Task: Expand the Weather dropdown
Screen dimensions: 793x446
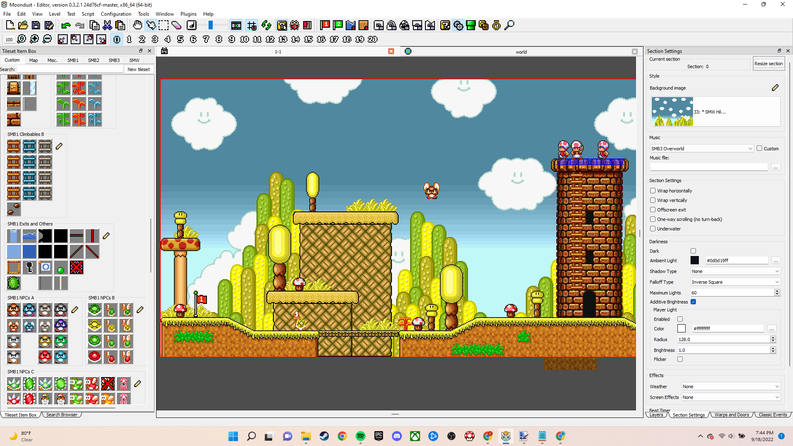Action: pyautogui.click(x=731, y=387)
